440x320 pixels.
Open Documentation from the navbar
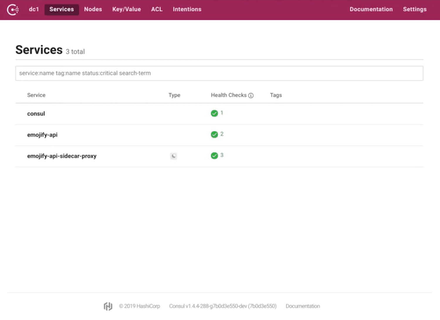click(x=371, y=9)
